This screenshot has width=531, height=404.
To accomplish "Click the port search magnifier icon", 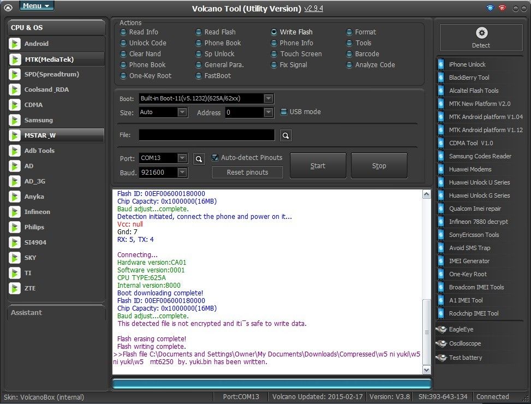I will click(199, 158).
